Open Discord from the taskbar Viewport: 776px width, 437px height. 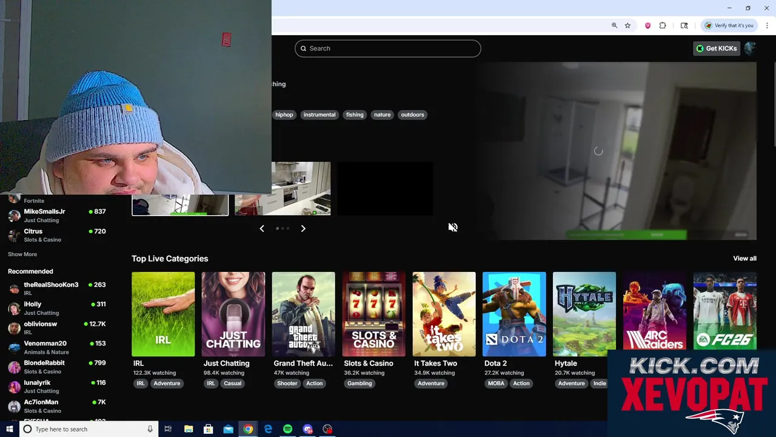click(x=307, y=429)
